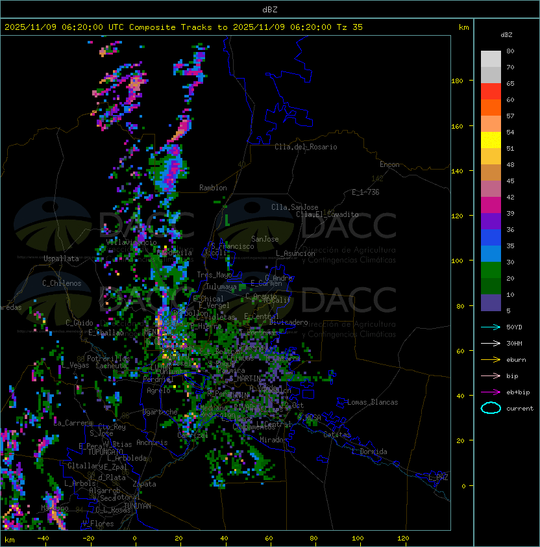Click the 'Anchoris' map label
This screenshot has width=540, height=547.
pyautogui.click(x=152, y=442)
